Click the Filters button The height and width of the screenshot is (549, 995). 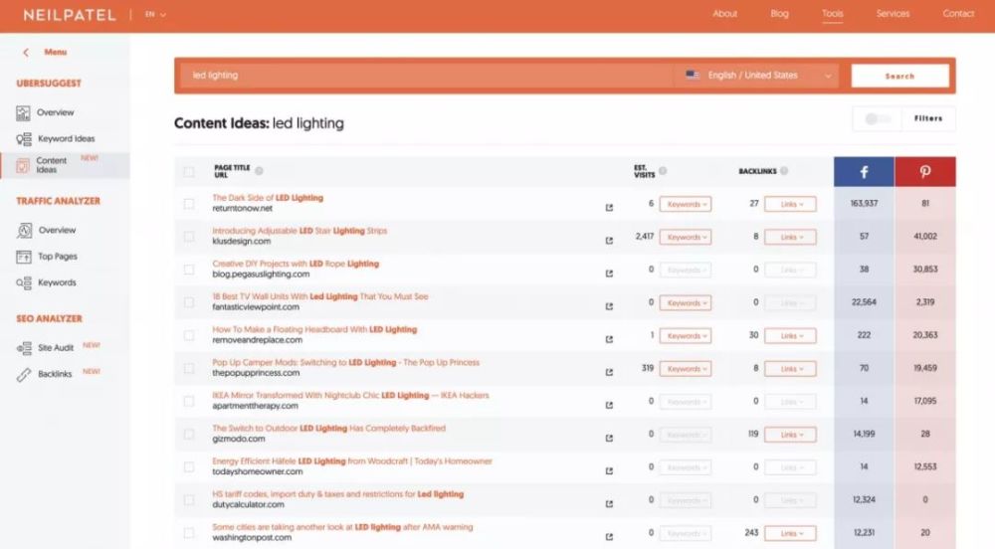pos(928,118)
